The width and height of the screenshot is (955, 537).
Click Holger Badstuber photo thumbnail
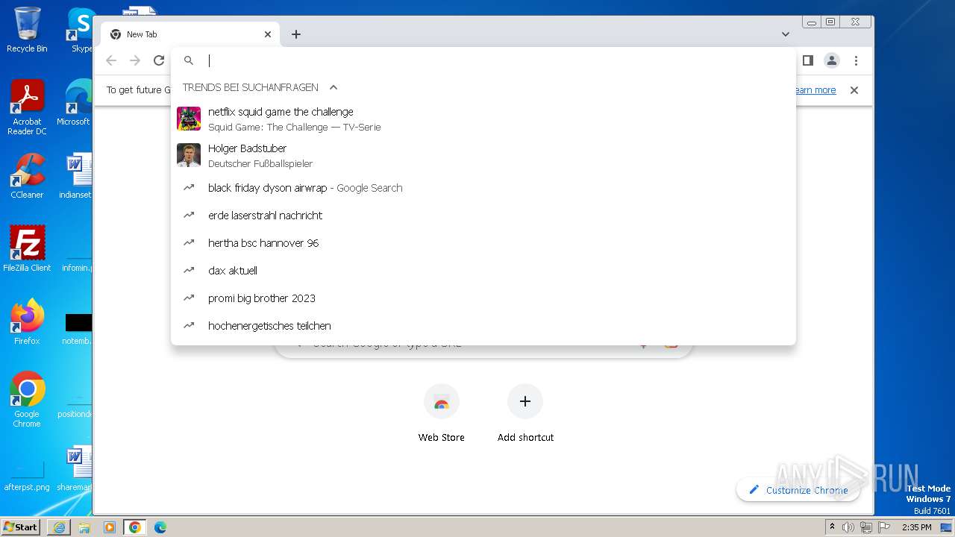pos(189,156)
